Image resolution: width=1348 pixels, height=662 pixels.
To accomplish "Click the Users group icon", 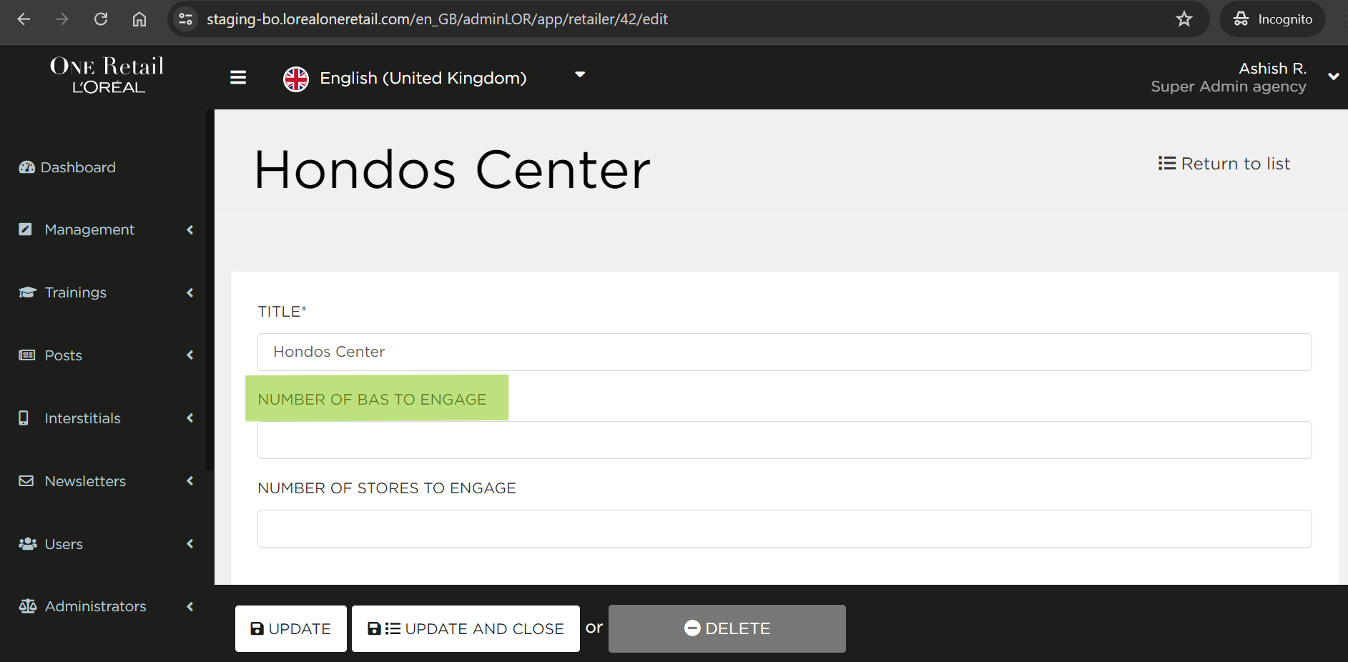I will click(x=28, y=544).
